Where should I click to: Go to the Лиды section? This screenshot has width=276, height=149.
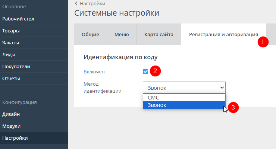pyautogui.click(x=9, y=54)
